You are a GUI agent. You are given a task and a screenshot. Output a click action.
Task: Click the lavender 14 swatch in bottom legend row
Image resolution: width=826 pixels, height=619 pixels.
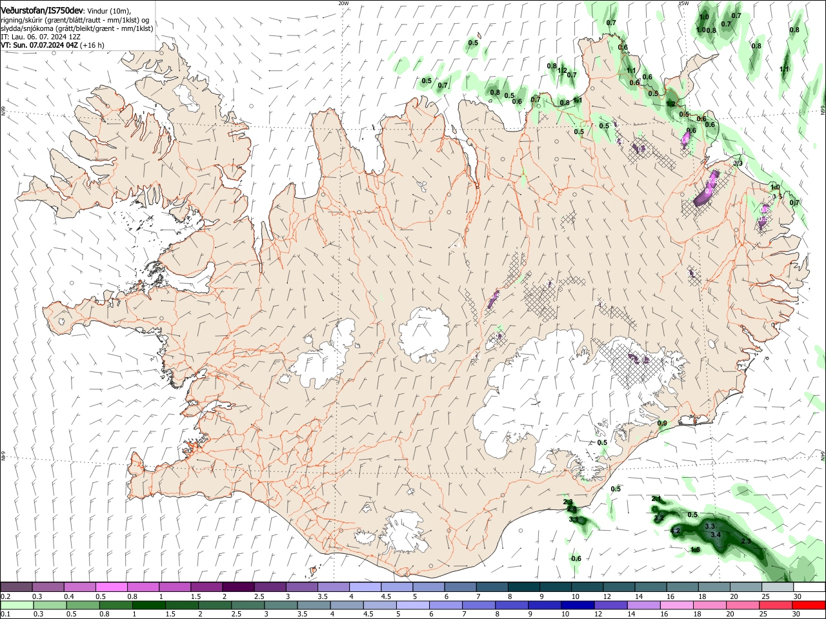pos(643,605)
